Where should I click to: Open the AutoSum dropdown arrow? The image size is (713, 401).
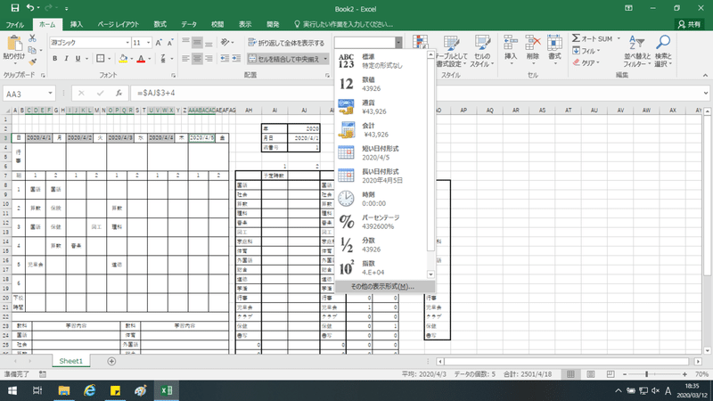[x=619, y=38]
